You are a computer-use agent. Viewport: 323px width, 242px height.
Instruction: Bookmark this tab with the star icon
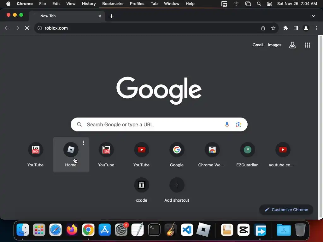click(x=273, y=28)
